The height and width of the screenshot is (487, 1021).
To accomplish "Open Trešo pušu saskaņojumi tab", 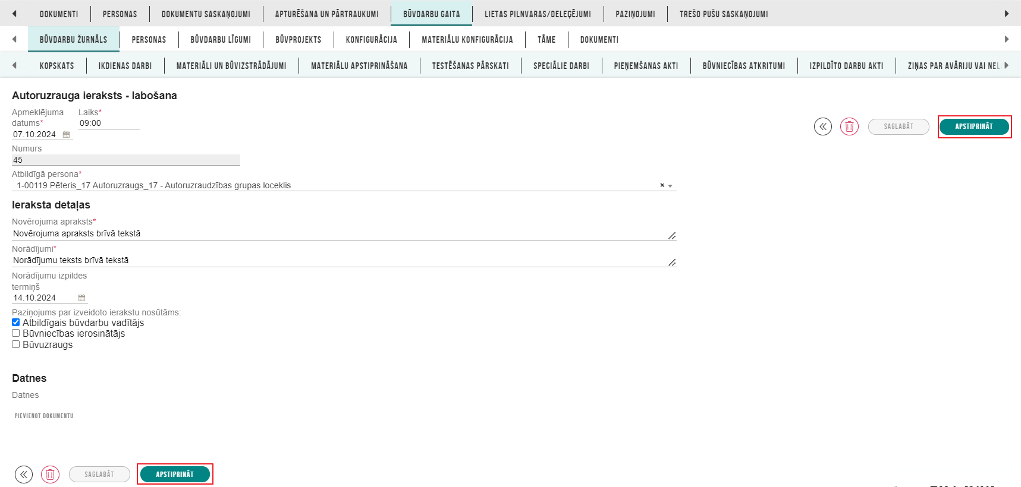I will point(724,14).
